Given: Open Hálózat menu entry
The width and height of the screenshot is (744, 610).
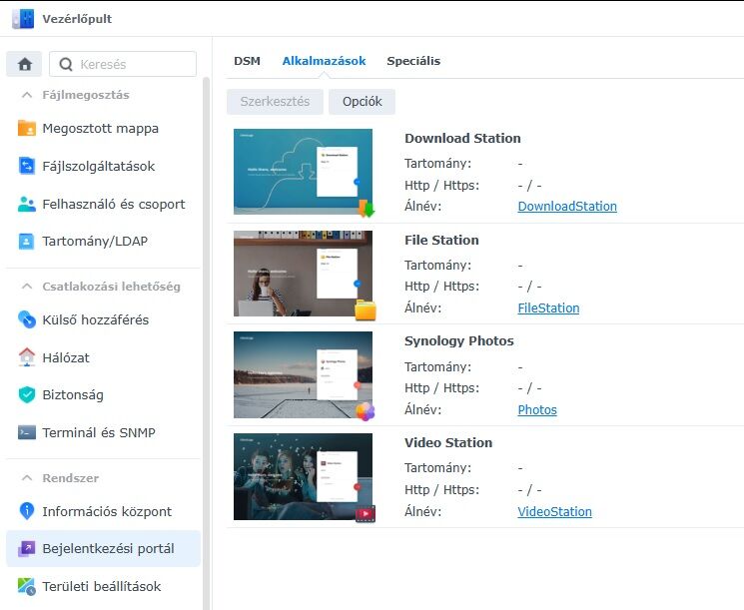Looking at the screenshot, I should [x=103, y=357].
